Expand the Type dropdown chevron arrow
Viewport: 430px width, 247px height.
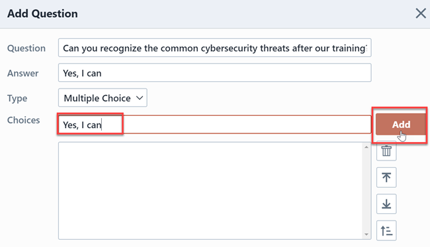140,98
